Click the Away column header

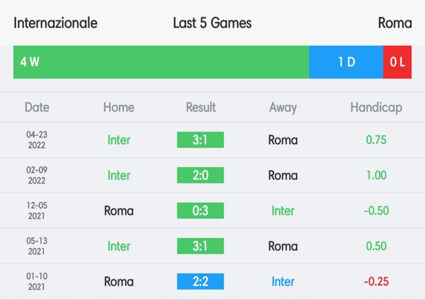283,108
